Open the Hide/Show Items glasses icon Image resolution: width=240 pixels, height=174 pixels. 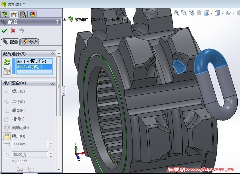[228, 13]
